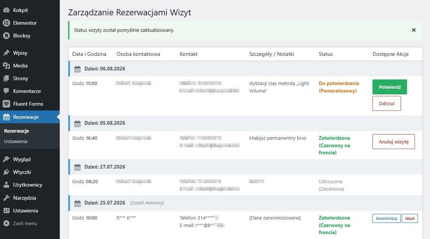Click the Elementor sidebar icon
This screenshot has height=239, width=430.
6,23
